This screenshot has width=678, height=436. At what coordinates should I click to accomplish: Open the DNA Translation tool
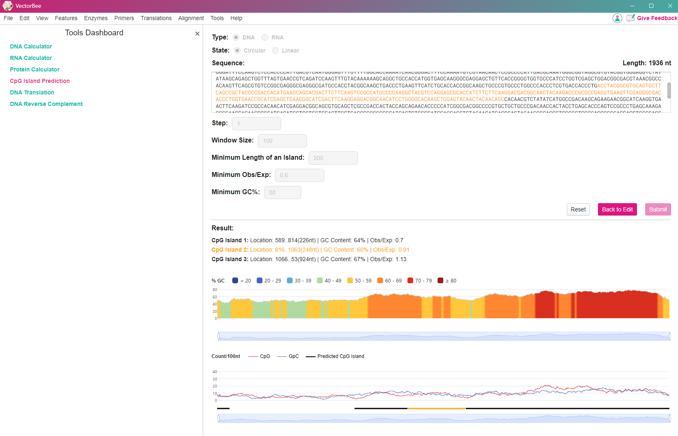coord(32,92)
